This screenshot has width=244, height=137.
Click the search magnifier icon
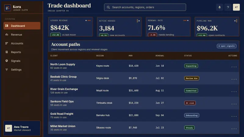108,7
